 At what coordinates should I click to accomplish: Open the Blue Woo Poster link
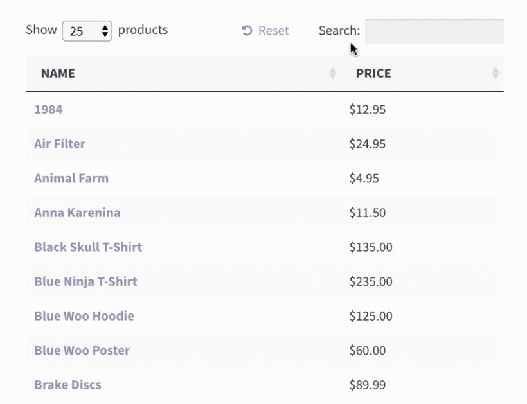[82, 350]
